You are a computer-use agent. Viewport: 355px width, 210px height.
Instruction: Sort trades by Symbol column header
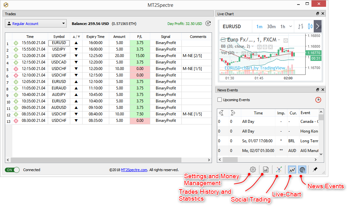(59, 37)
